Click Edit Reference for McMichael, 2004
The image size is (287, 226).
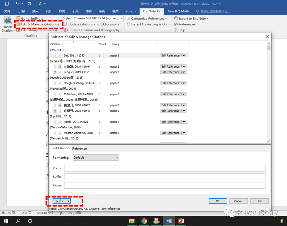point(170,94)
